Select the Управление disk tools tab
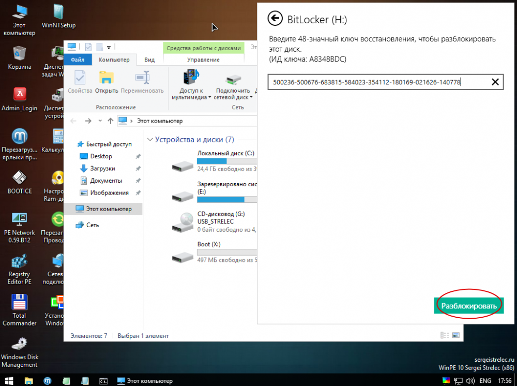 pyautogui.click(x=203, y=60)
